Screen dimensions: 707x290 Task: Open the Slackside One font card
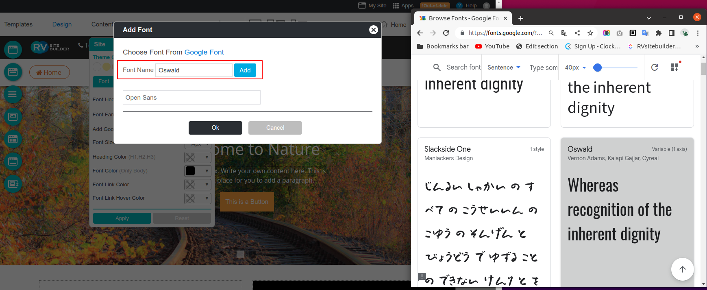tap(484, 212)
